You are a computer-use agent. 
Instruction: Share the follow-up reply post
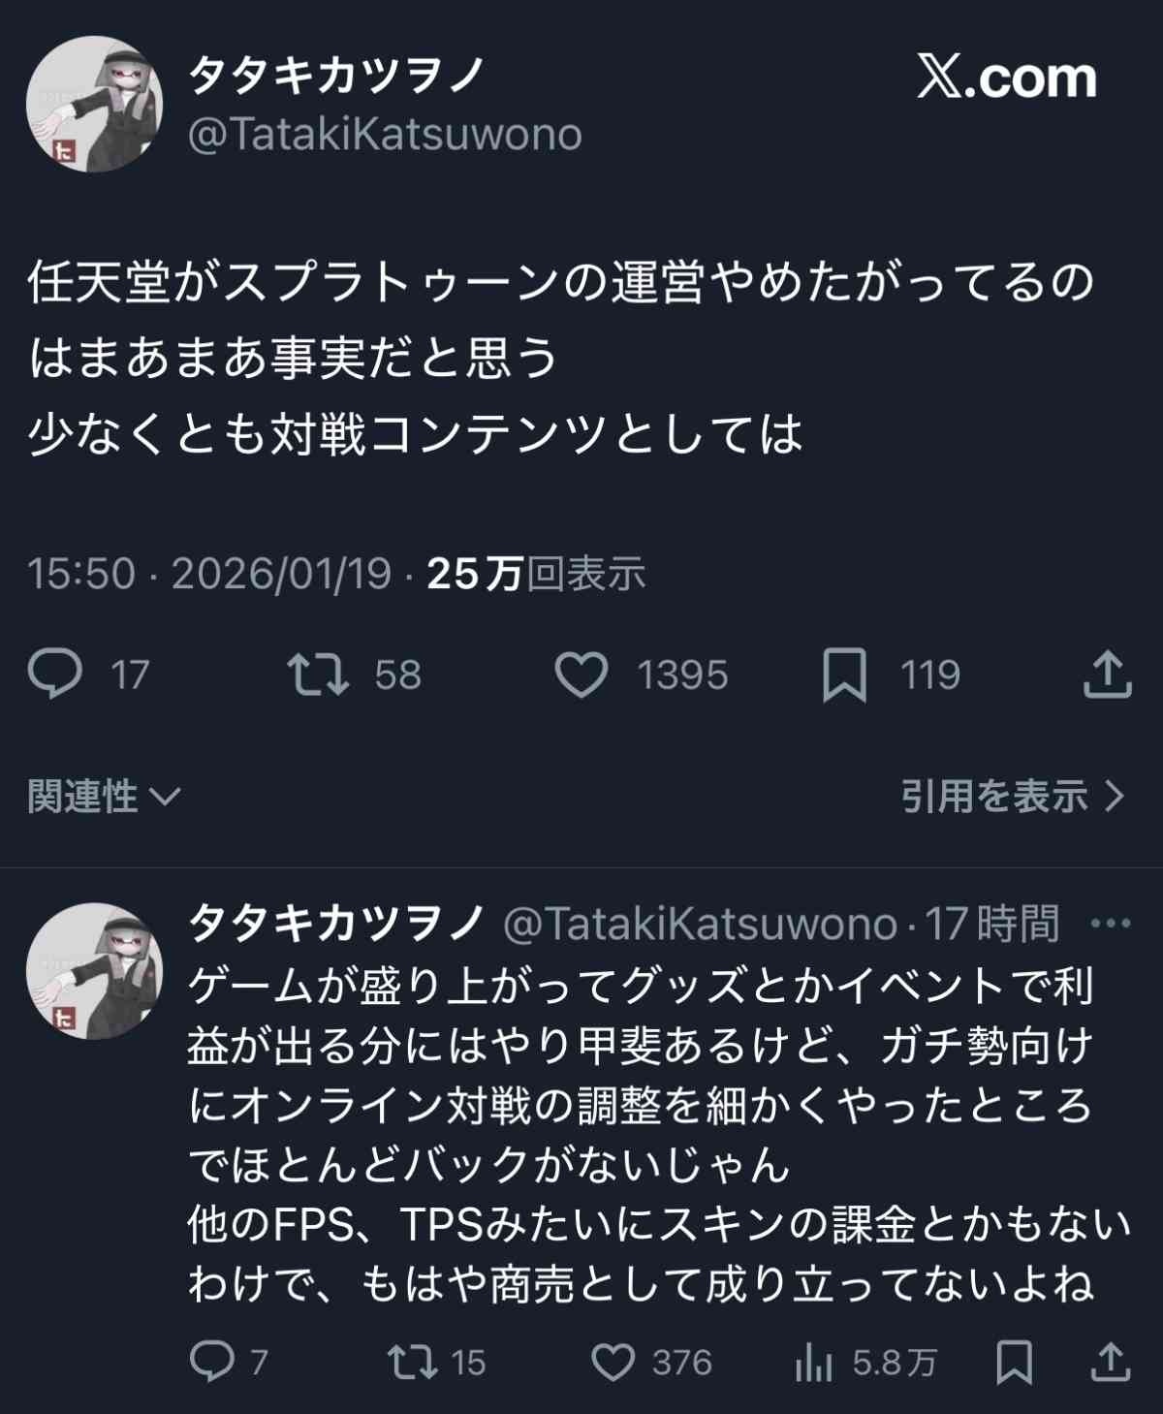pos(1111,1362)
